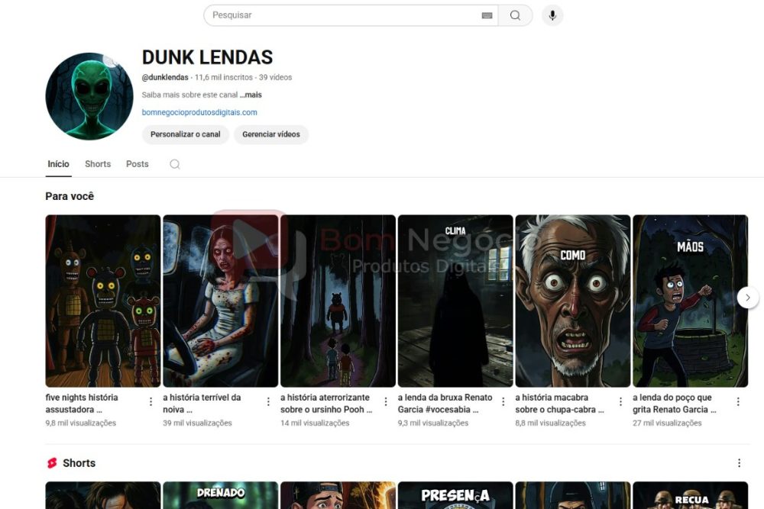Open the COMO scared old man thumbnail

[x=572, y=301]
